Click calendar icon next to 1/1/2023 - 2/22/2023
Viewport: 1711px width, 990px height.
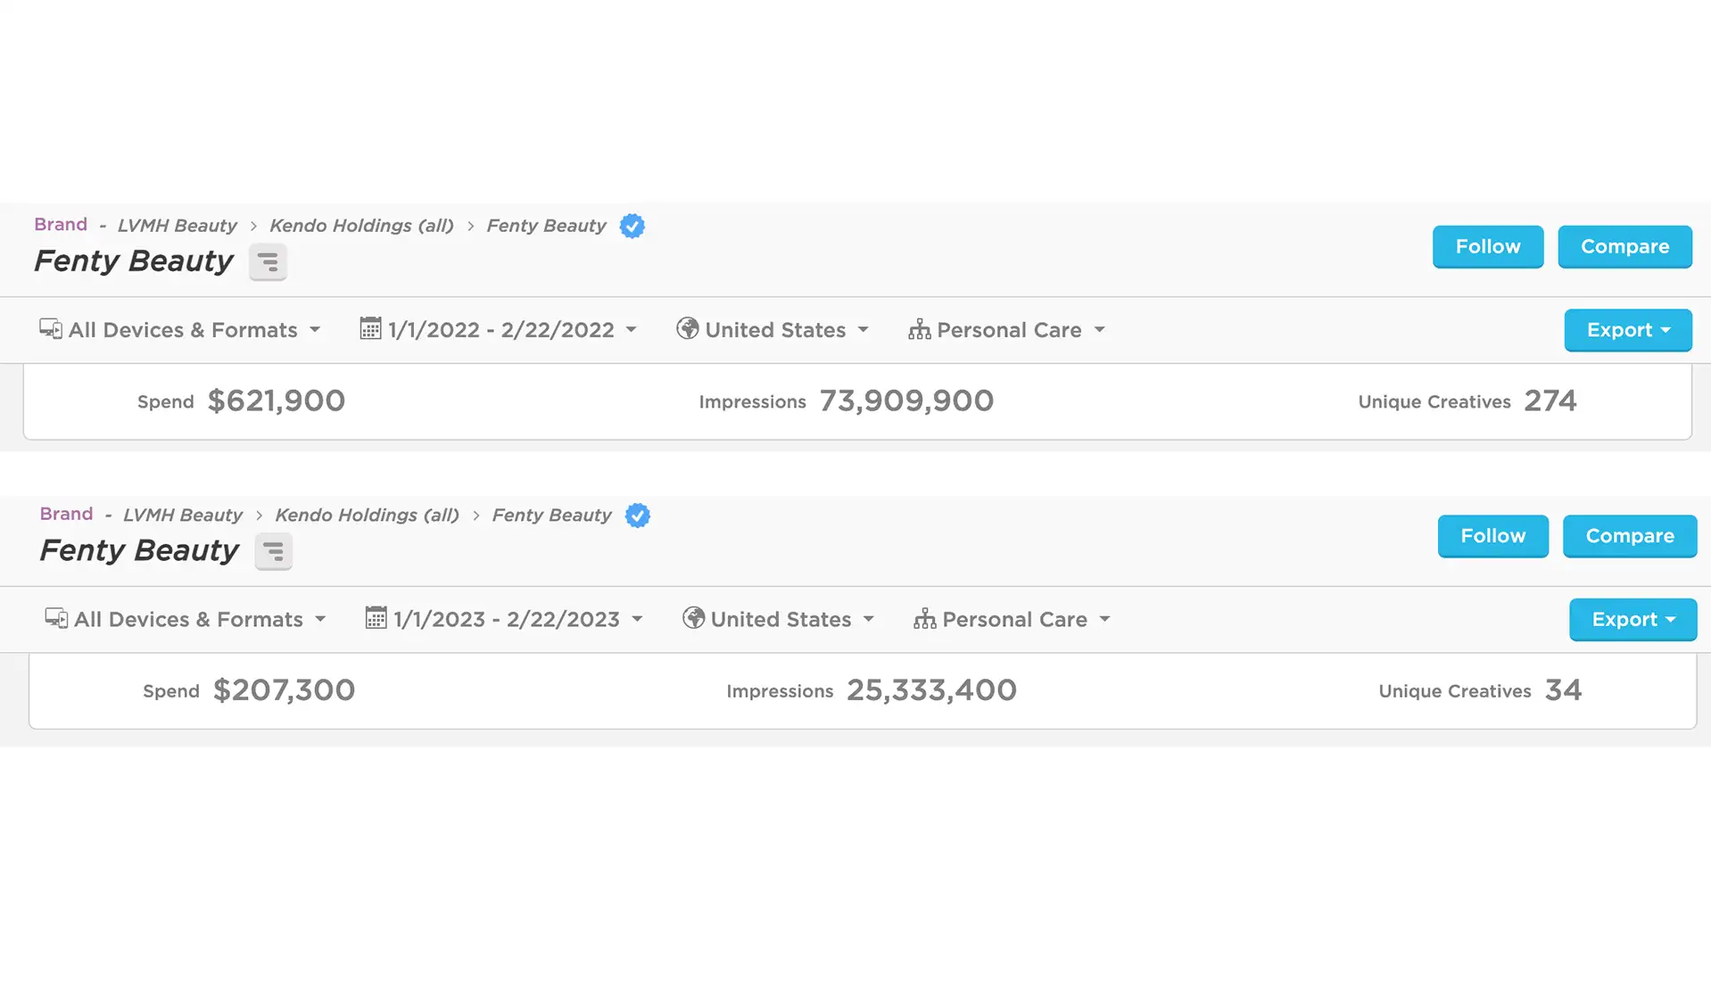(x=376, y=618)
